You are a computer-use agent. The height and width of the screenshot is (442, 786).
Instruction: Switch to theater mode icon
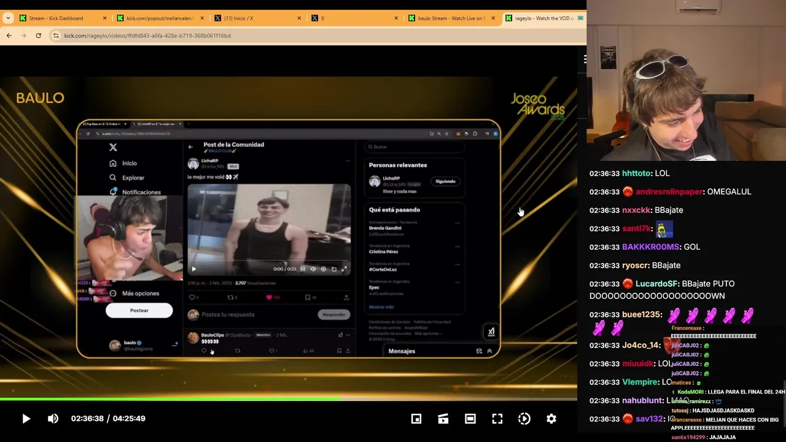pyautogui.click(x=470, y=419)
